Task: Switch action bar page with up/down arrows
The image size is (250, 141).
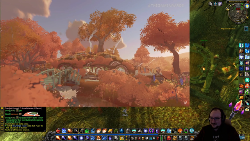Action: (x=126, y=138)
